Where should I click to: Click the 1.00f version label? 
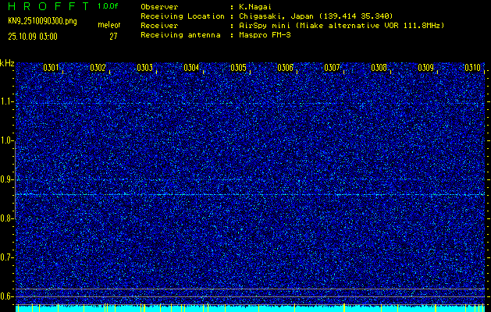109,5
